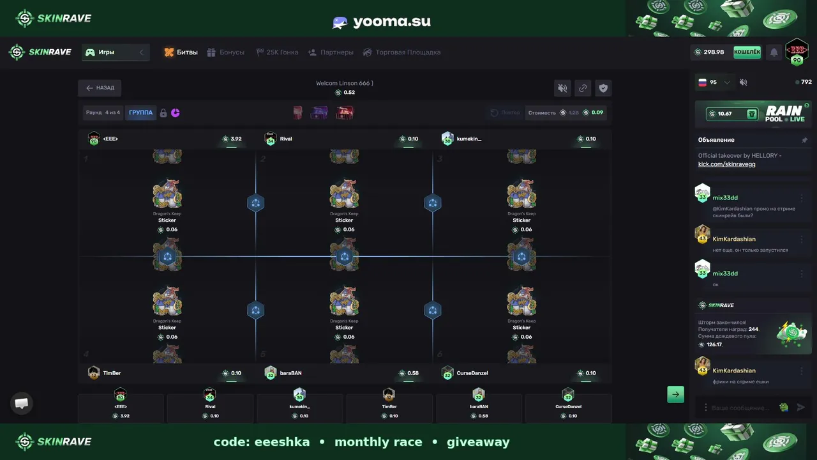Click Rival's upper Dragon's Keep sticker
817x460 pixels.
[344, 195]
